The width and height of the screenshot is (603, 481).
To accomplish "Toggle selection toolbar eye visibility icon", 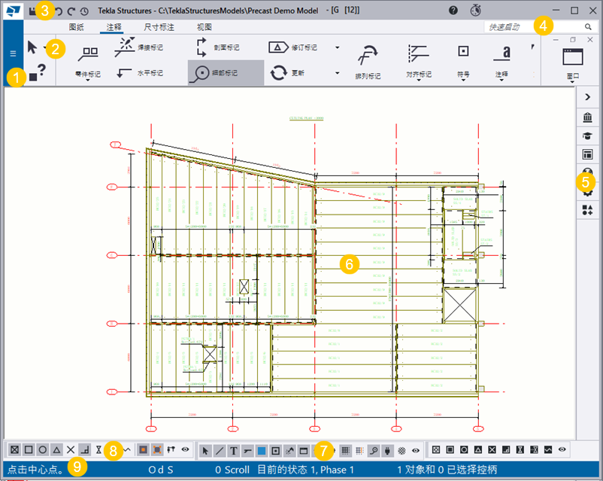I will (416, 451).
